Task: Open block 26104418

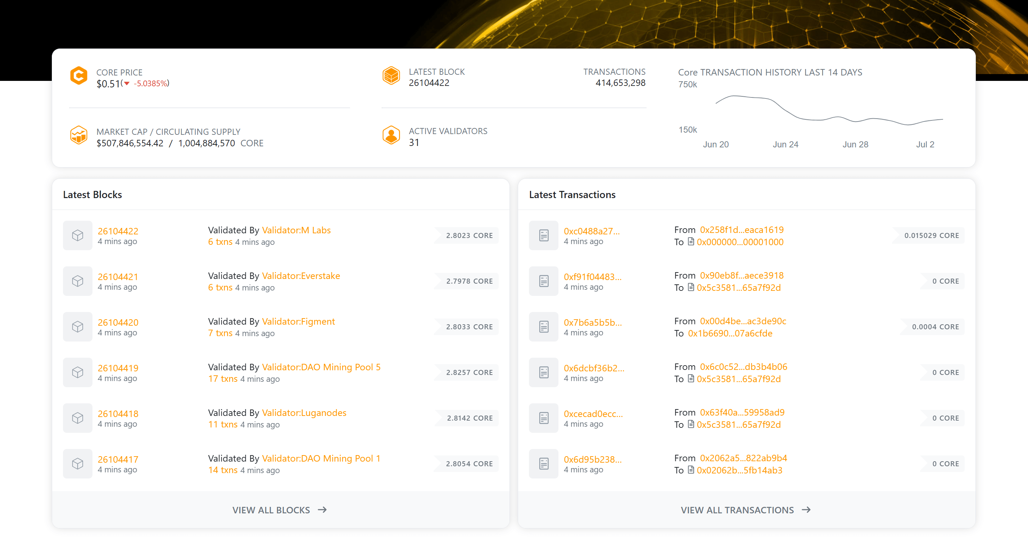Action: [x=118, y=413]
